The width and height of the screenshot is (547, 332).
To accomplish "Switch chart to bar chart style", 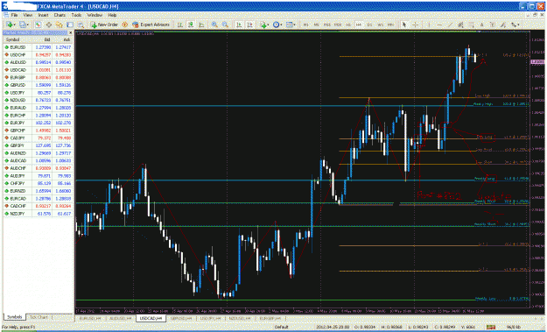I will pos(180,25).
